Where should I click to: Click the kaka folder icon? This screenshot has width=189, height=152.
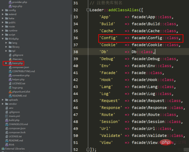pyautogui.click(x=7, y=18)
